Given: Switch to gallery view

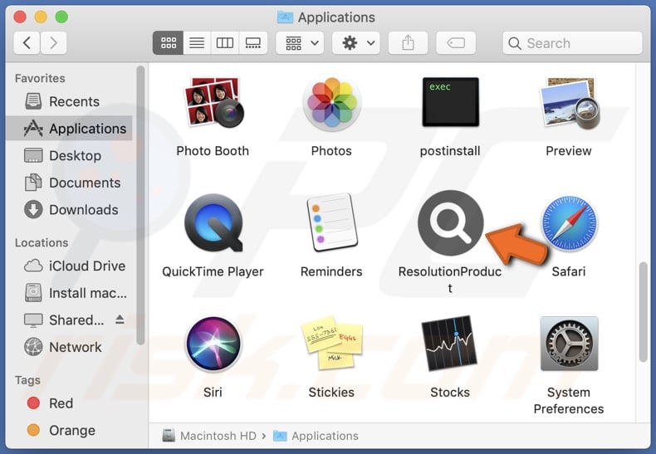Looking at the screenshot, I should (253, 42).
